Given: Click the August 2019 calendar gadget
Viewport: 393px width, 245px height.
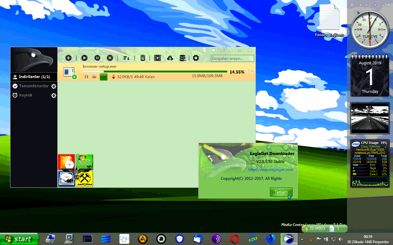Looking at the screenshot, I should 370,75.
